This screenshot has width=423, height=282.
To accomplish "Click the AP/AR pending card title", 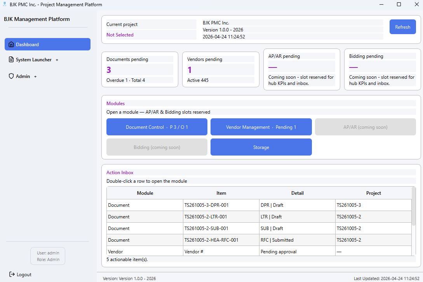I will (284, 56).
